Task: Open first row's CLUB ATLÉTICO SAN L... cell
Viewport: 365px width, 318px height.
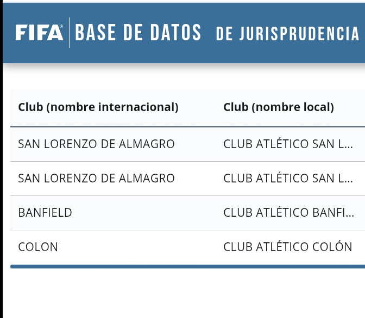Action: 288,144
